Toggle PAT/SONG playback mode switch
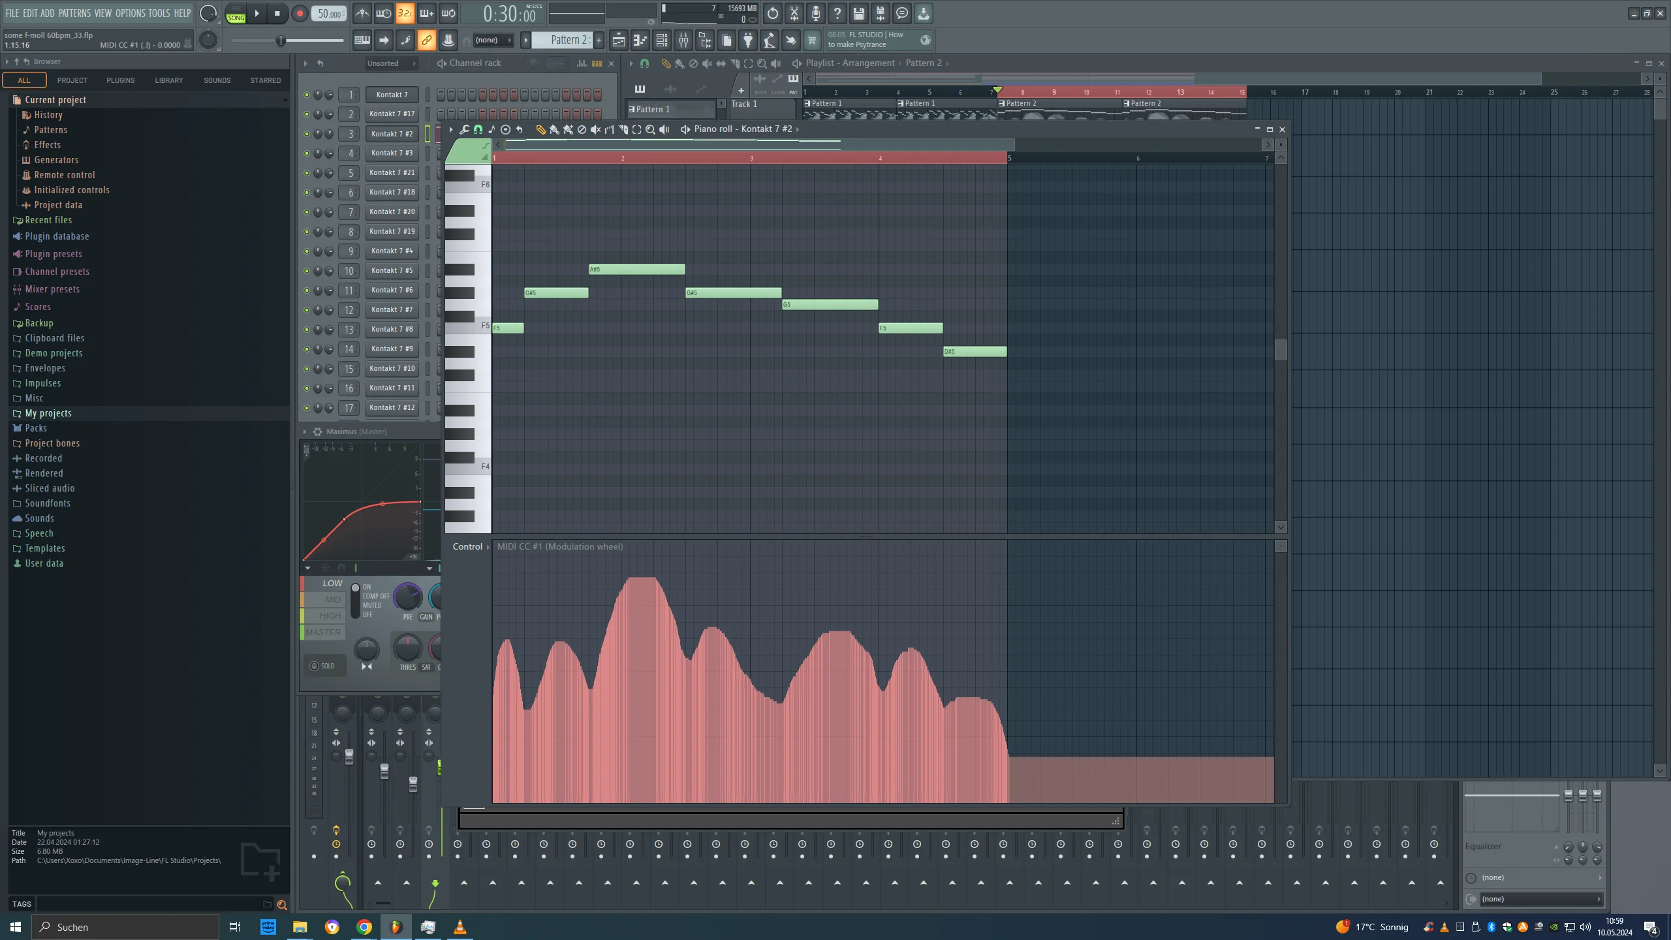This screenshot has width=1671, height=940. 236,14
